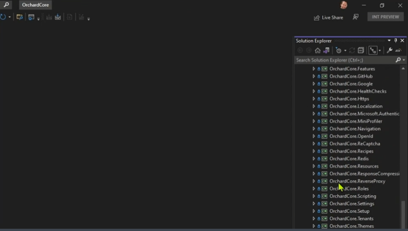Expand OrchardCore.Google project node
The width and height of the screenshot is (408, 231).
[314, 84]
